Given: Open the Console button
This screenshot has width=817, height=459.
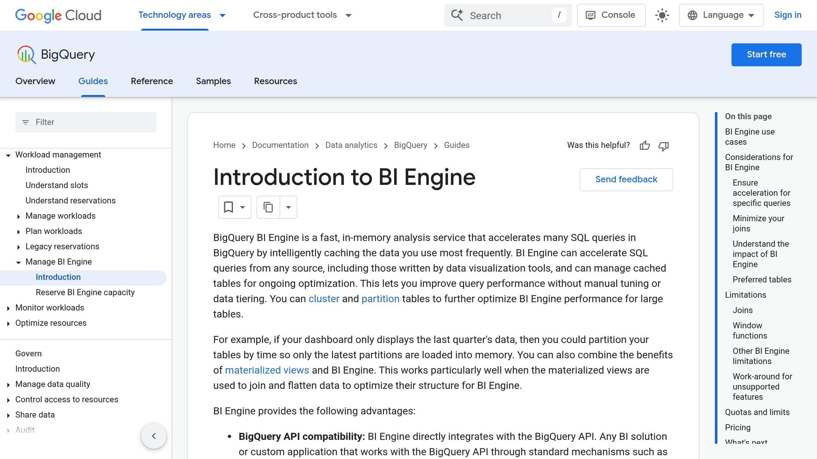Looking at the screenshot, I should pos(611,15).
